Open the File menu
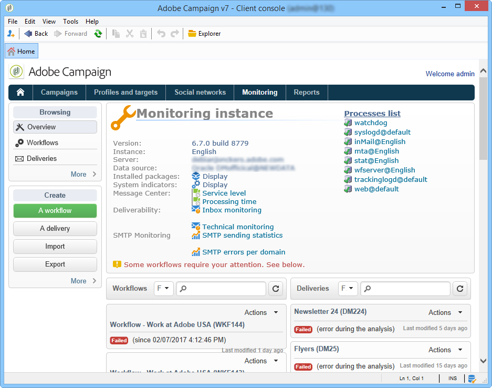This screenshot has width=492, height=388. (13, 22)
